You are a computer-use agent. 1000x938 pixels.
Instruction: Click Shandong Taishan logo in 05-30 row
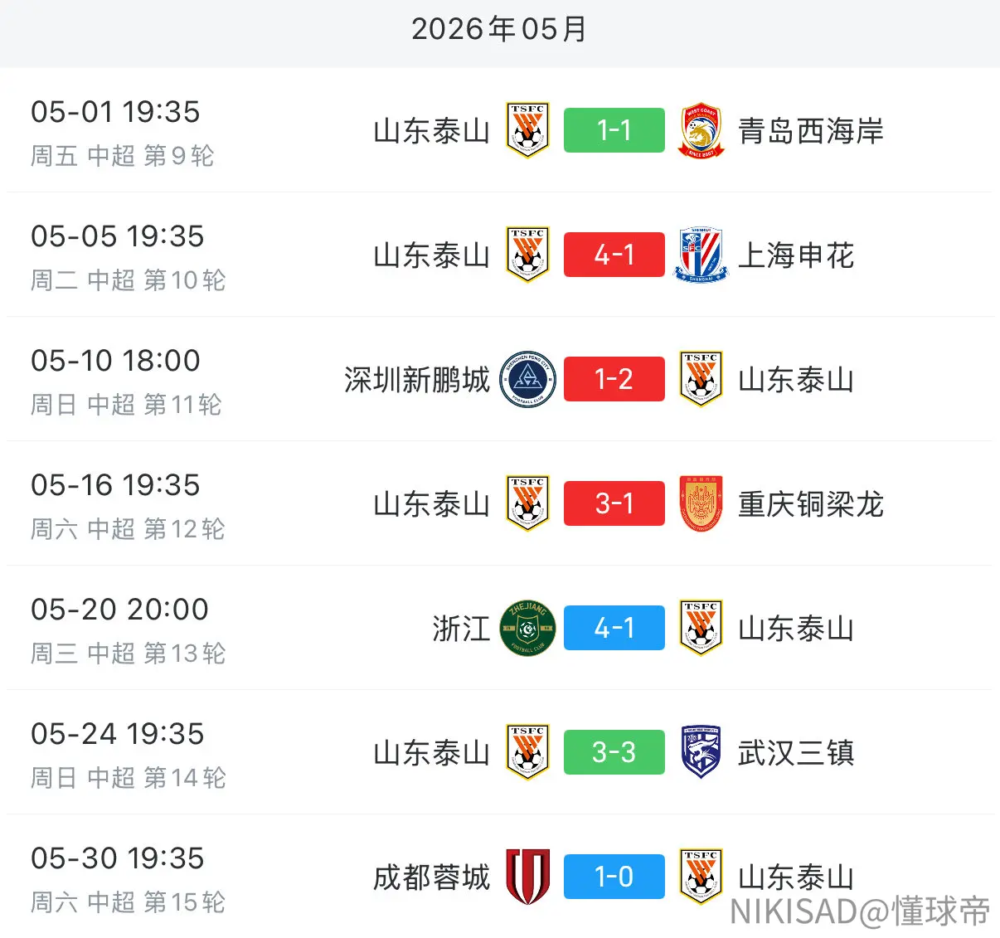(x=701, y=877)
